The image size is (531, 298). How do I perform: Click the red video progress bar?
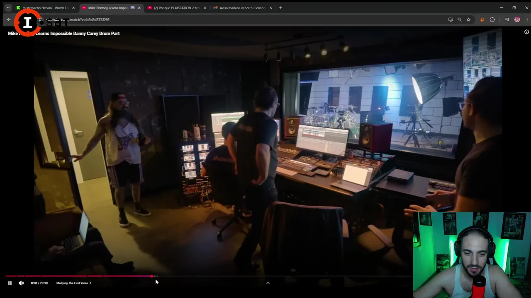(79, 276)
